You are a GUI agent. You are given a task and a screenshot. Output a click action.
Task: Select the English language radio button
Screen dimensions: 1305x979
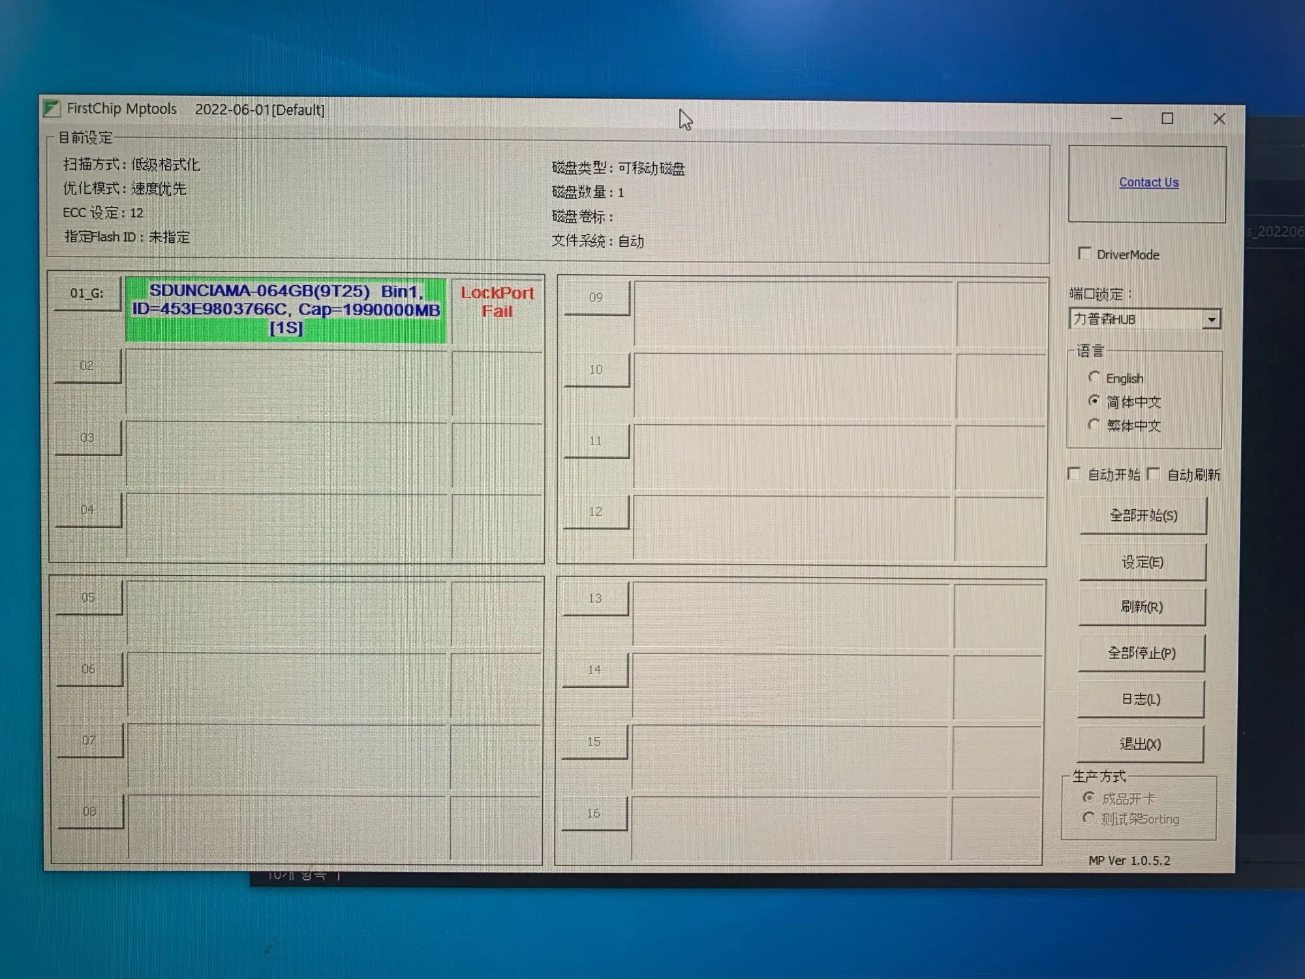tap(1094, 377)
